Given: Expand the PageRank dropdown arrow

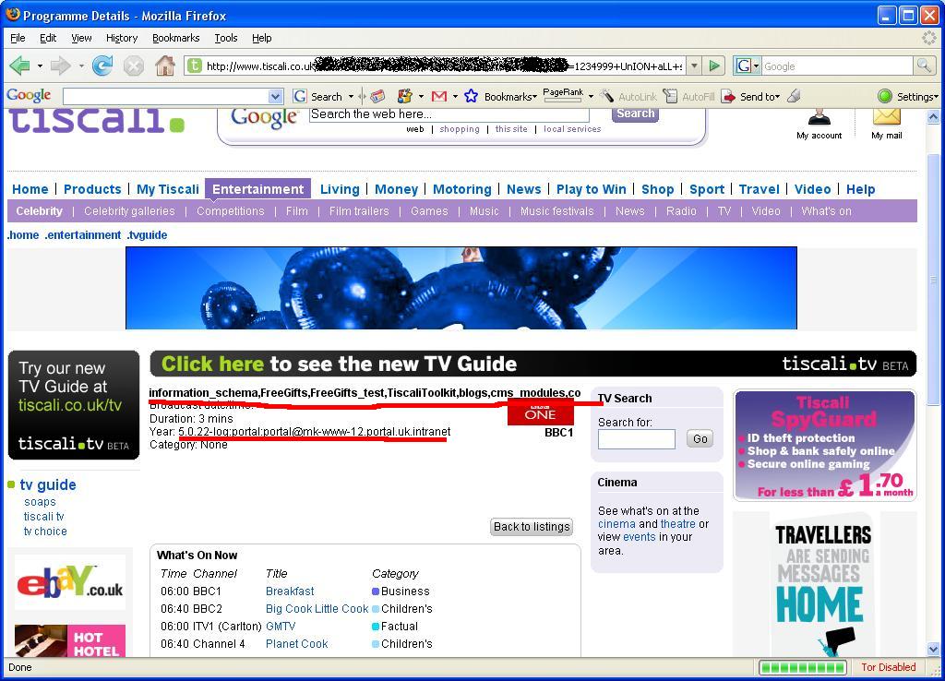Looking at the screenshot, I should click(591, 96).
